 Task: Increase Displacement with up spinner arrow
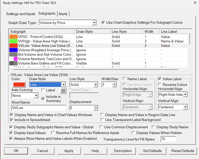click(x=96, y=107)
